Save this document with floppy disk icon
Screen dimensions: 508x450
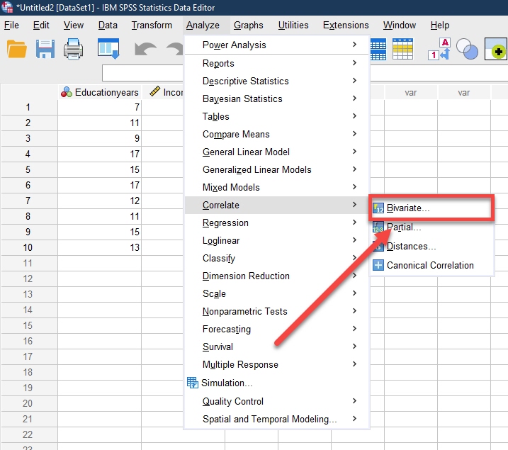pyautogui.click(x=45, y=49)
